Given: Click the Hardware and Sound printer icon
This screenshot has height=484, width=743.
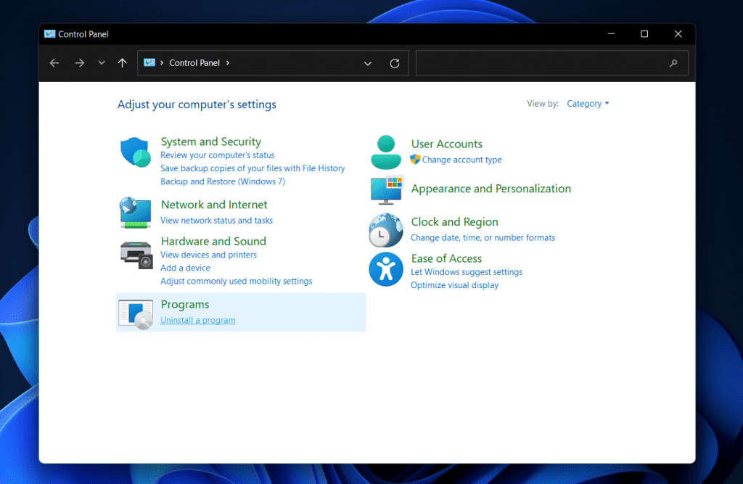Looking at the screenshot, I should pos(135,254).
